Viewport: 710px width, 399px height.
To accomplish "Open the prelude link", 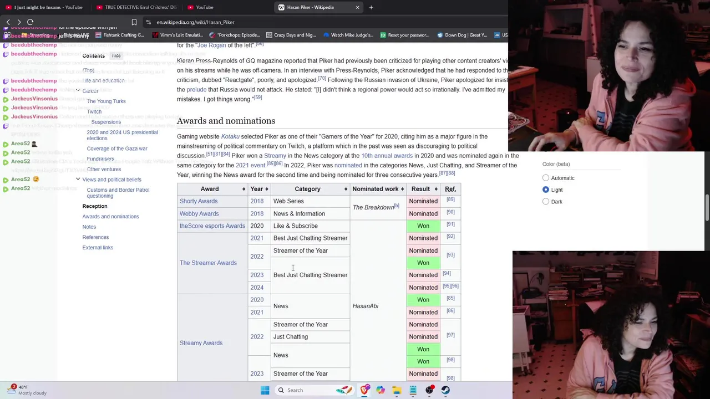I will pyautogui.click(x=196, y=89).
